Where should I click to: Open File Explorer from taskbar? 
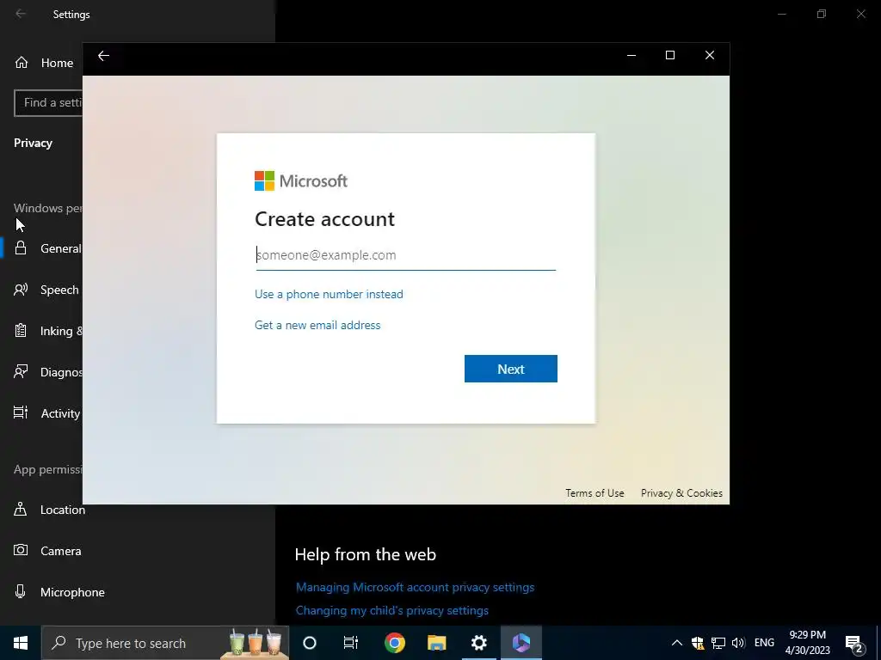click(436, 643)
